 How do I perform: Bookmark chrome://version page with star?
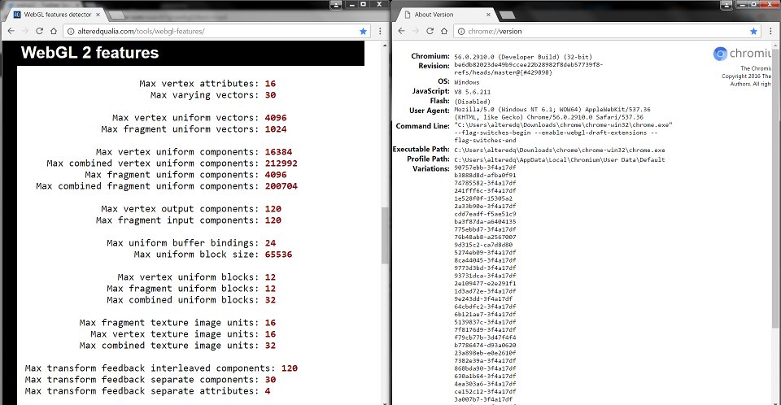[753, 32]
